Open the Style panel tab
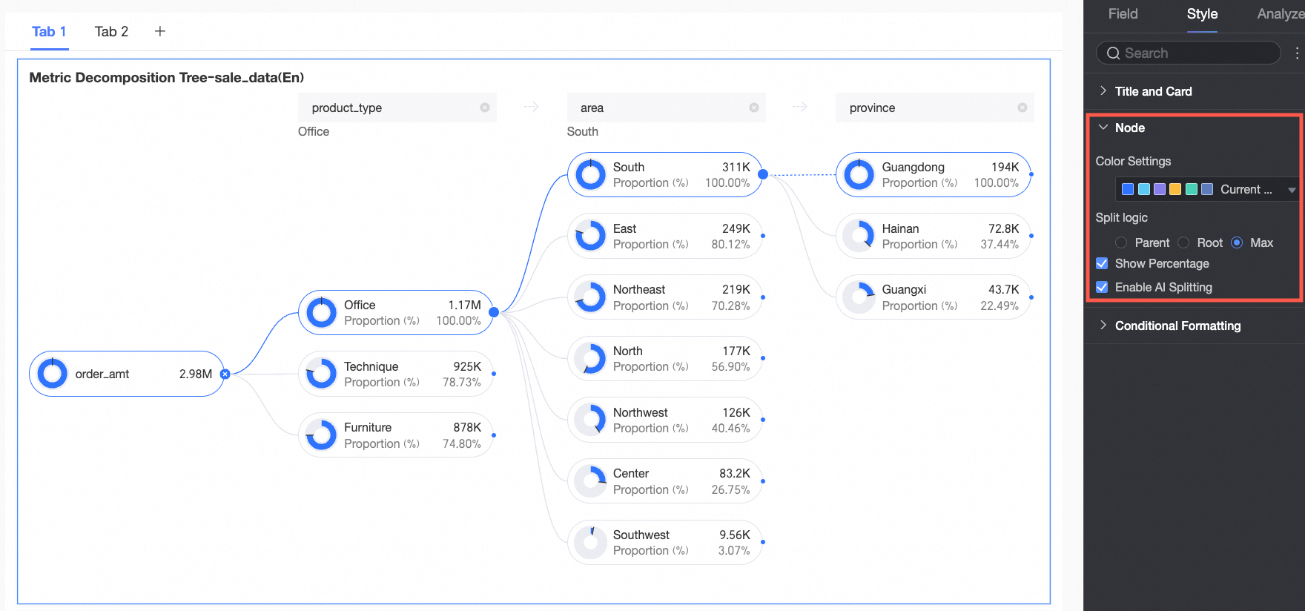This screenshot has width=1305, height=611. tap(1202, 14)
